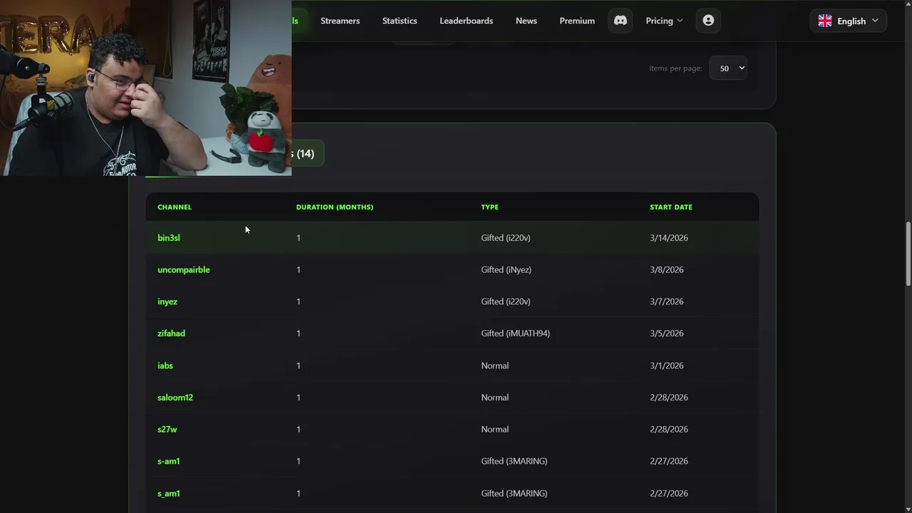Screen dimensions: 912x513
Task: Select the subscriptions tab showing (14)
Action: point(306,153)
